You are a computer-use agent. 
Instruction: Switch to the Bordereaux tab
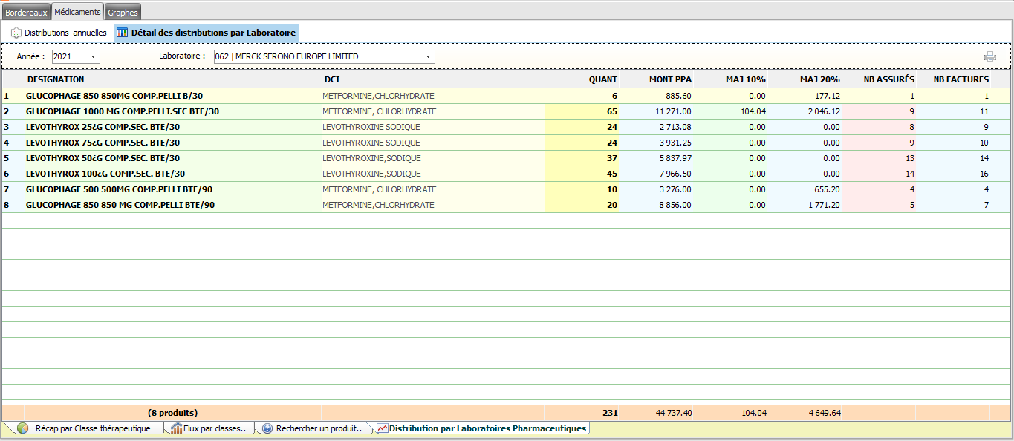27,13
